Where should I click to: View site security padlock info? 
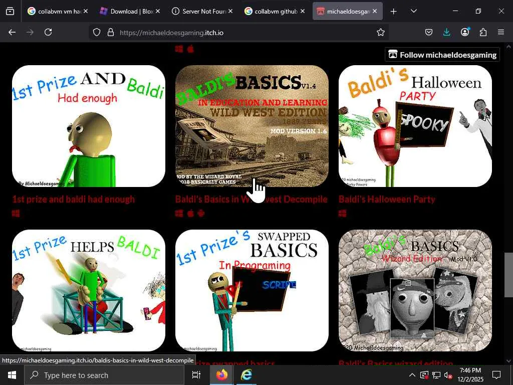tap(111, 33)
